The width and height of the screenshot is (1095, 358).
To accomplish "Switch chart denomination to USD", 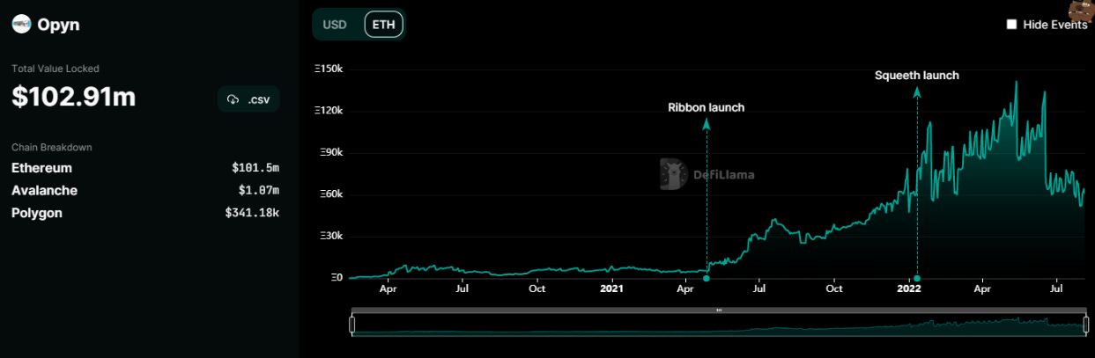I will 335,25.
